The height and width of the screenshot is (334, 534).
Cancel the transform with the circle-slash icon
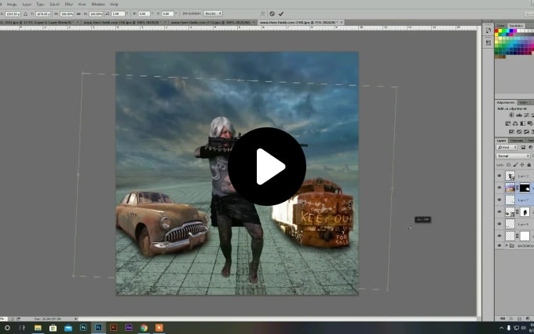(x=272, y=13)
